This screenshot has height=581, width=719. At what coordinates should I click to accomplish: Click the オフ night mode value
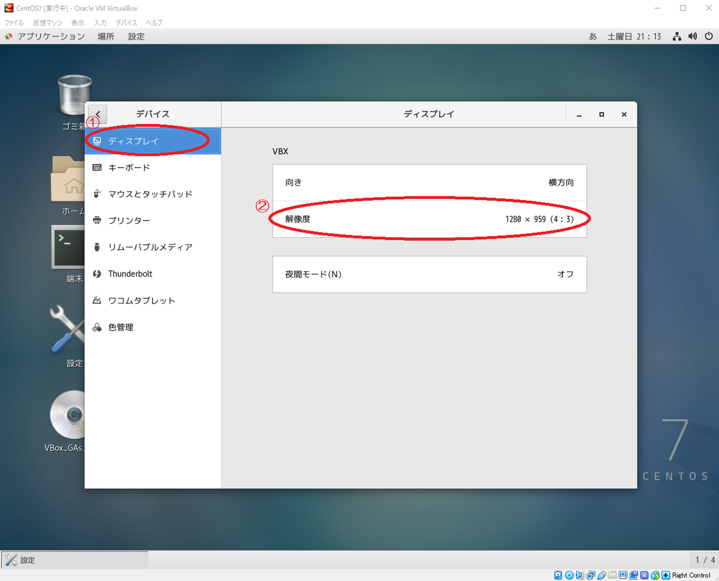[x=566, y=274]
